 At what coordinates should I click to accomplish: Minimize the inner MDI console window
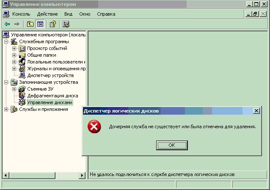coord(248,14)
